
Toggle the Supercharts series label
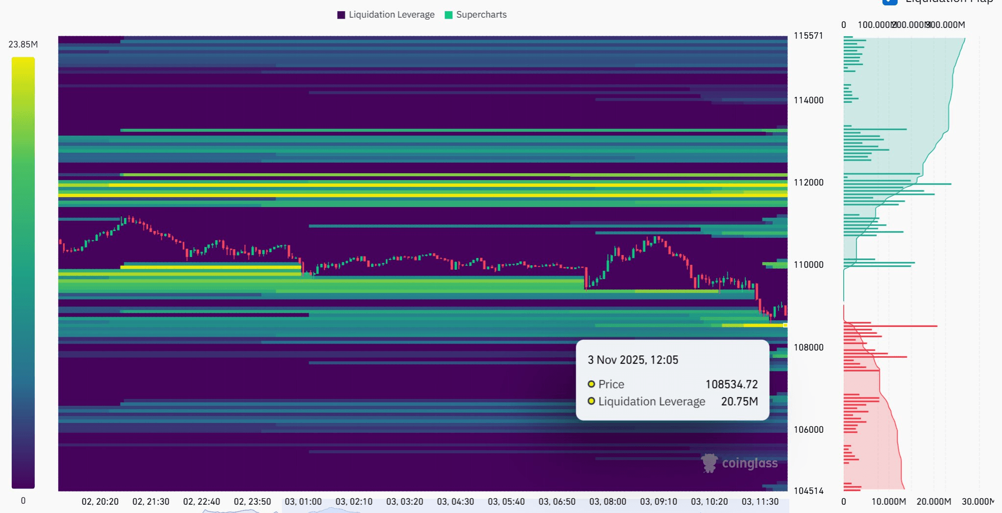pos(481,15)
